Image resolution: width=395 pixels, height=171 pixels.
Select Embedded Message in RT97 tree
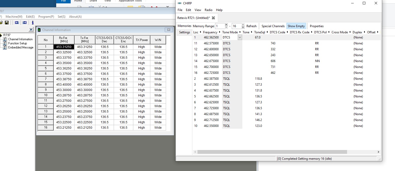21,47
